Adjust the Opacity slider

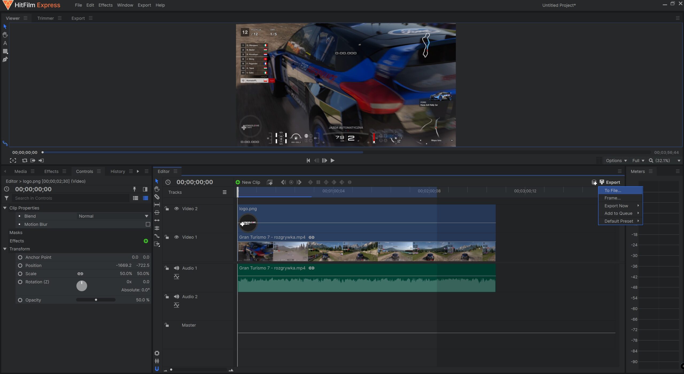96,300
